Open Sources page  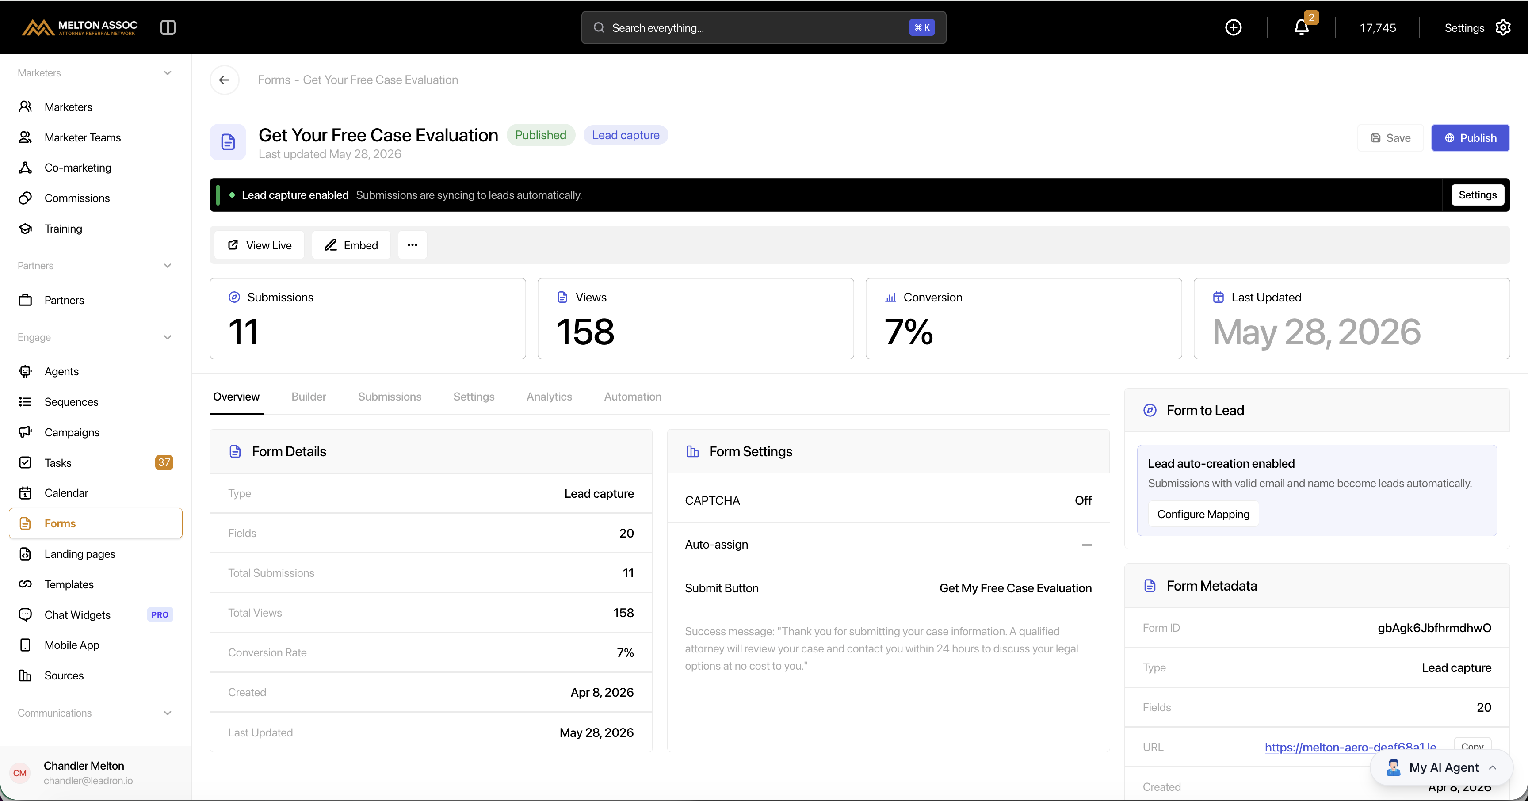tap(96, 675)
